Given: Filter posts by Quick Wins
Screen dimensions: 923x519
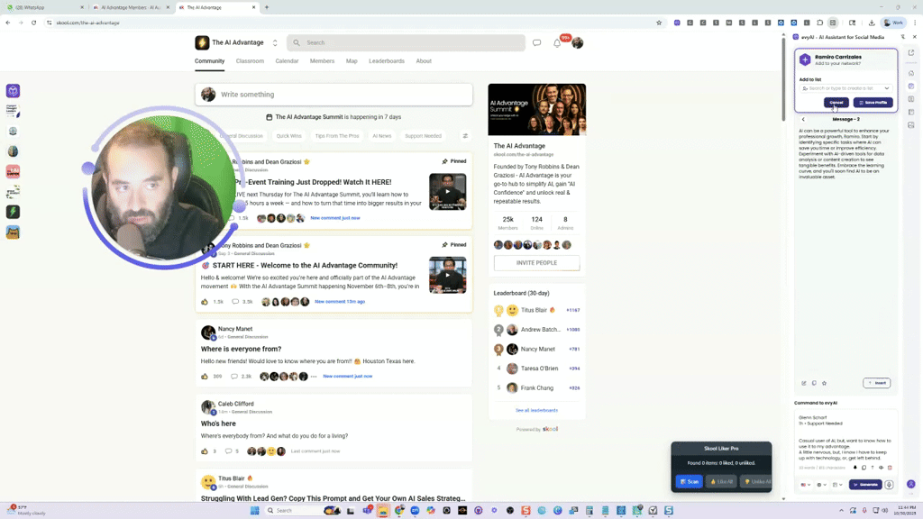Looking at the screenshot, I should coord(288,136).
